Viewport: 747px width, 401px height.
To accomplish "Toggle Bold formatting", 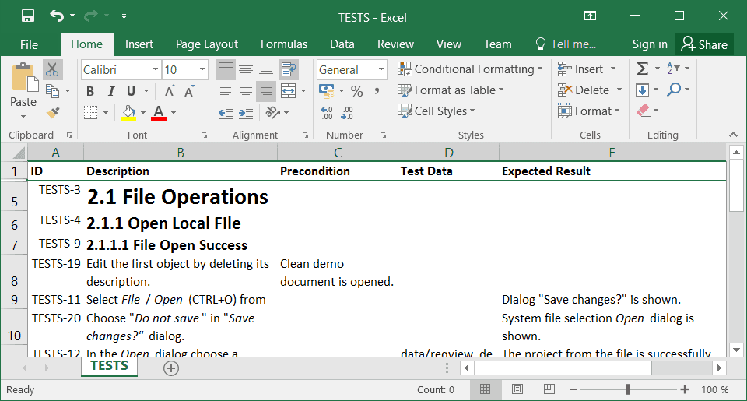I will pyautogui.click(x=90, y=91).
